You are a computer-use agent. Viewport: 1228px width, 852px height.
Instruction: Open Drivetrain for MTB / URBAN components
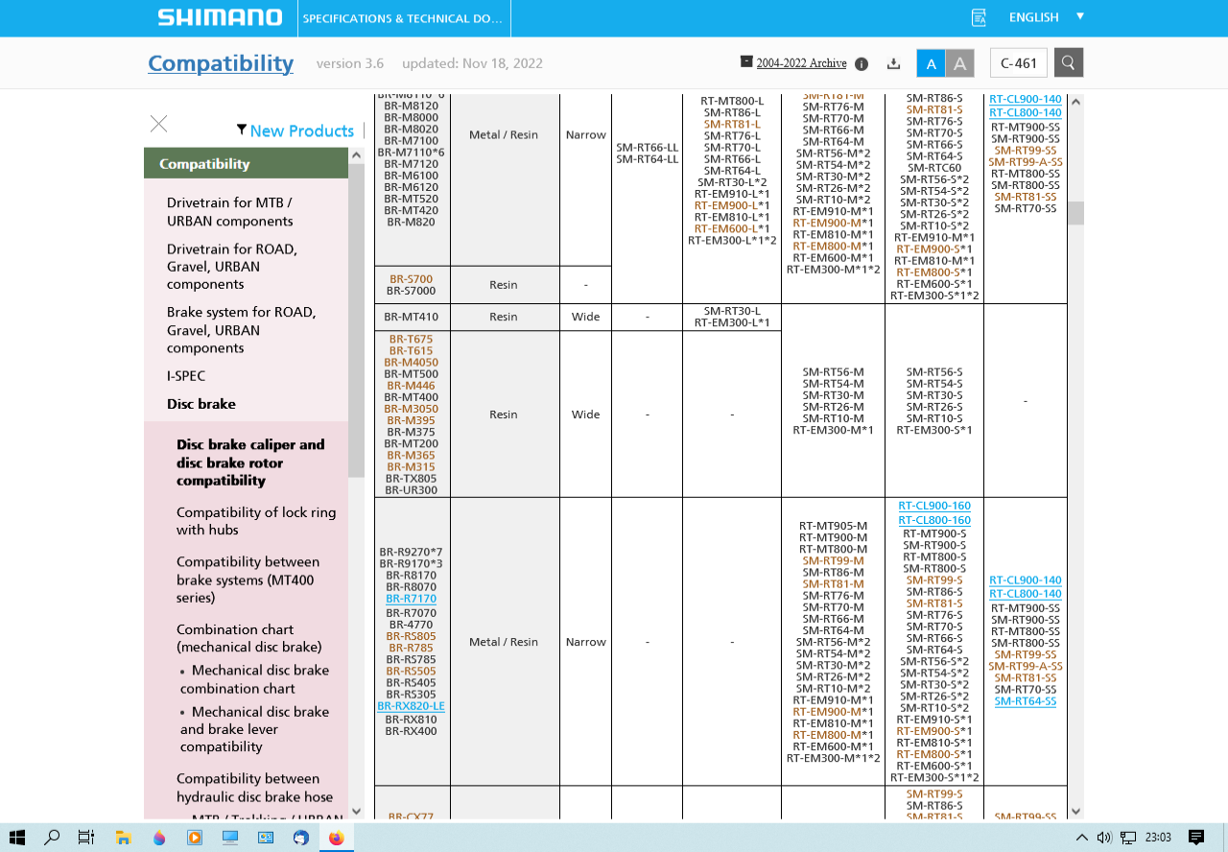click(229, 212)
